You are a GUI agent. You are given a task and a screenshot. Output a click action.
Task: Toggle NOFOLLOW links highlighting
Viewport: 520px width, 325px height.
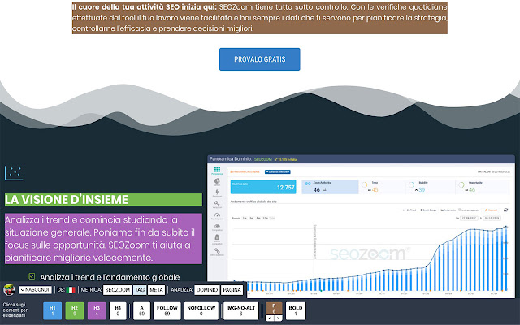pyautogui.click(x=201, y=310)
